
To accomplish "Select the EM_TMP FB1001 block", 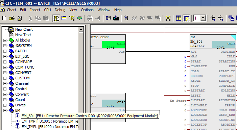I will click(50, 121).
